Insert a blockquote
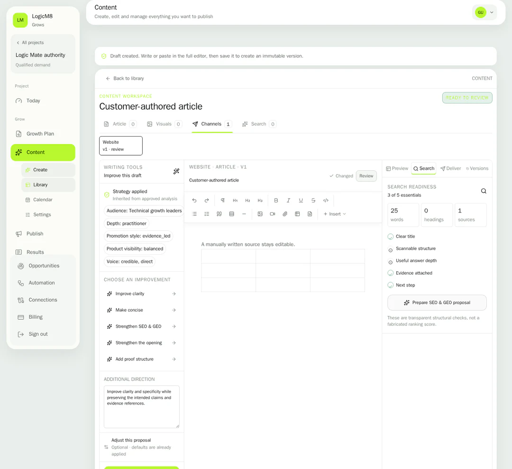This screenshot has height=469, width=512. [219, 214]
